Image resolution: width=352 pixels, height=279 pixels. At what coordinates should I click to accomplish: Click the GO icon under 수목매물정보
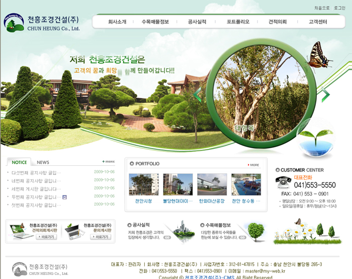[x=242, y=237]
